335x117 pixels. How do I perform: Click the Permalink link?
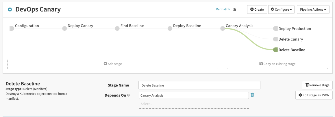coord(223,9)
